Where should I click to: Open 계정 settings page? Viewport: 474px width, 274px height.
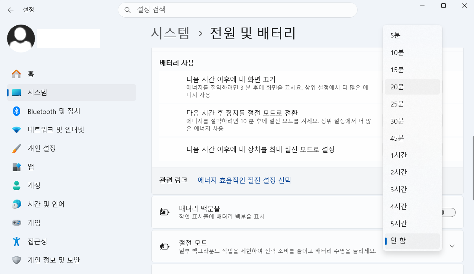71,185
